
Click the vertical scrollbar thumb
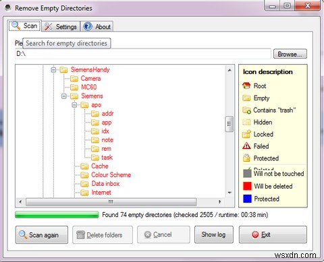tap(230, 124)
